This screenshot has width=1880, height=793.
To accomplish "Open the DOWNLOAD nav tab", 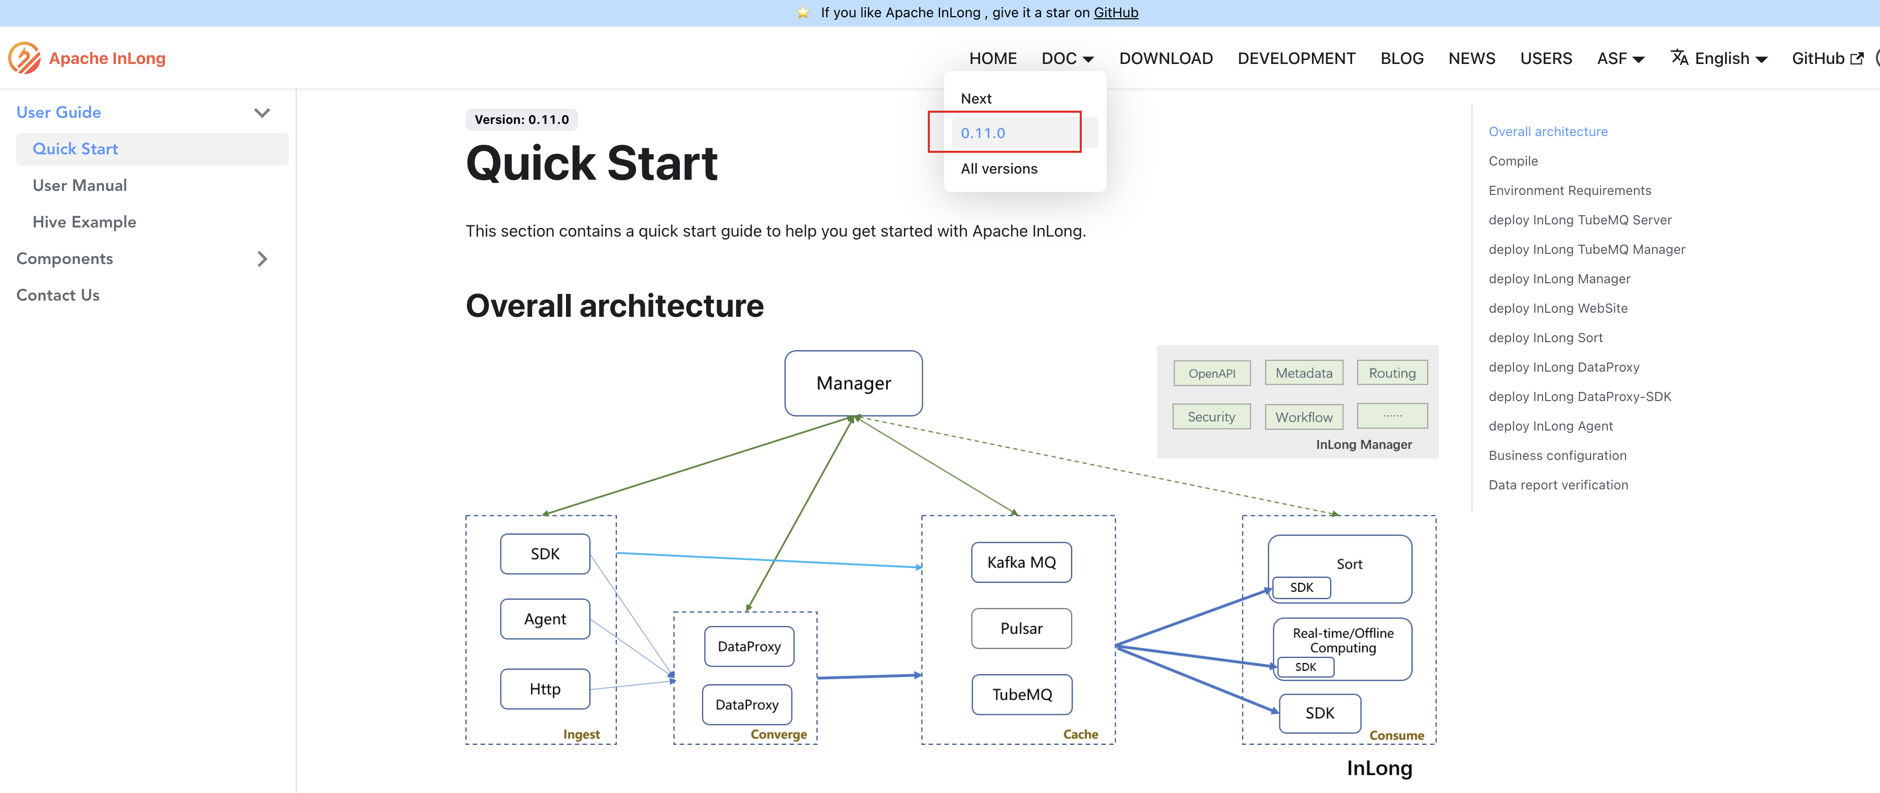I will [1166, 58].
